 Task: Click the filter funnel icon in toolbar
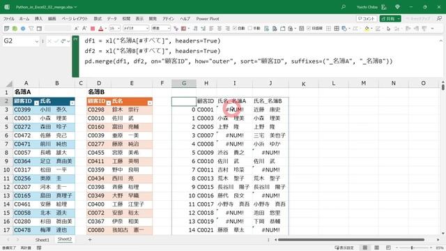coord(31,29)
